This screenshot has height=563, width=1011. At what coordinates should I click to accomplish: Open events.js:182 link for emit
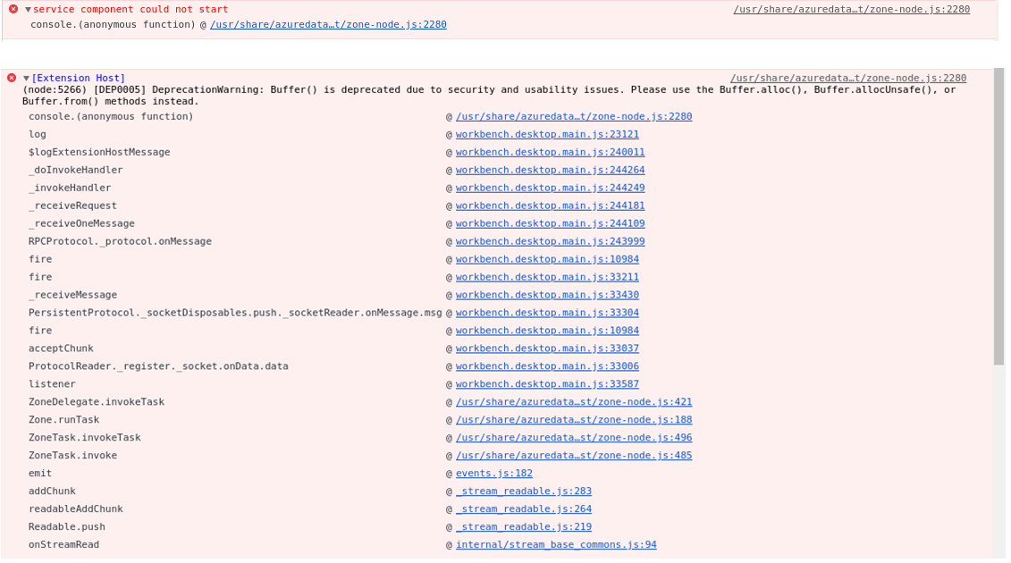coord(494,474)
